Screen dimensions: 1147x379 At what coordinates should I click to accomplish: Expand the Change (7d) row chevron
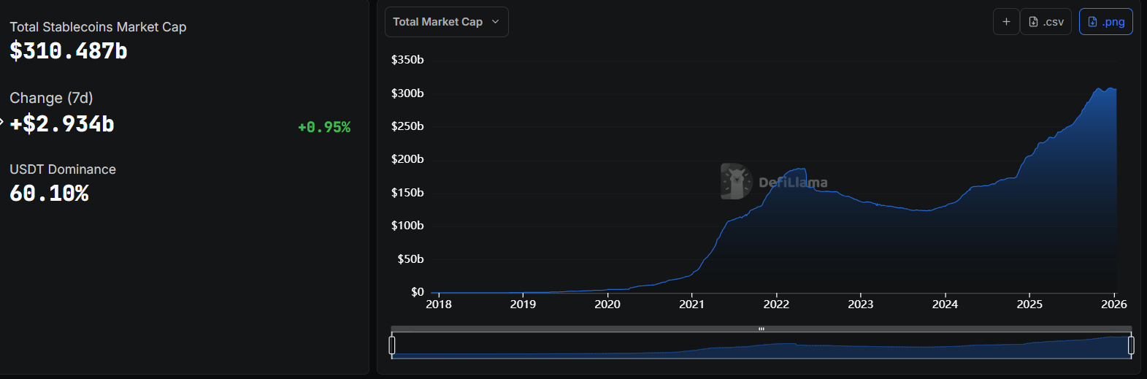tap(2, 122)
